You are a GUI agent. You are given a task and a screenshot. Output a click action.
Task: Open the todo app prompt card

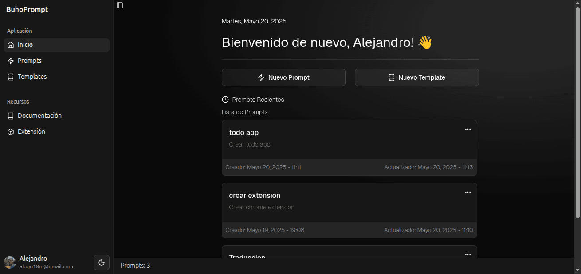(349, 148)
